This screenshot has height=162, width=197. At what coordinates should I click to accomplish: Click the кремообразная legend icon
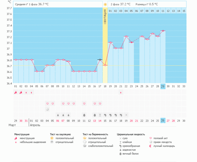tap(120, 146)
